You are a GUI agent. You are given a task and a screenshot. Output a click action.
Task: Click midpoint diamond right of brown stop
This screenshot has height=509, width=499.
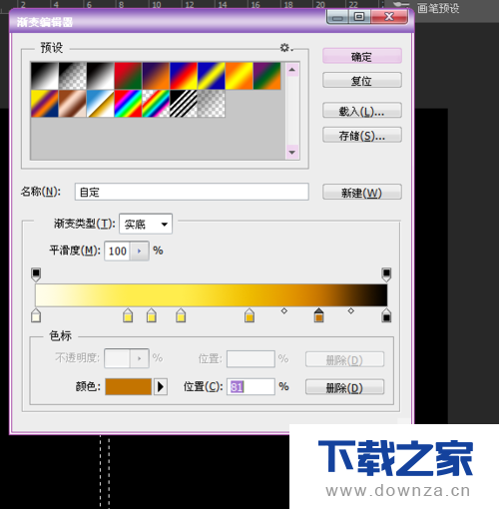(351, 311)
